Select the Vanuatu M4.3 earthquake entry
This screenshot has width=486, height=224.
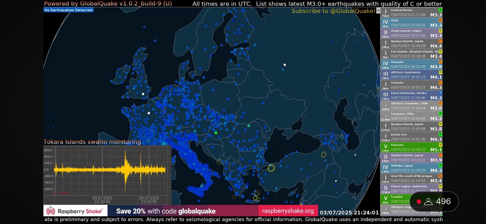(x=411, y=85)
